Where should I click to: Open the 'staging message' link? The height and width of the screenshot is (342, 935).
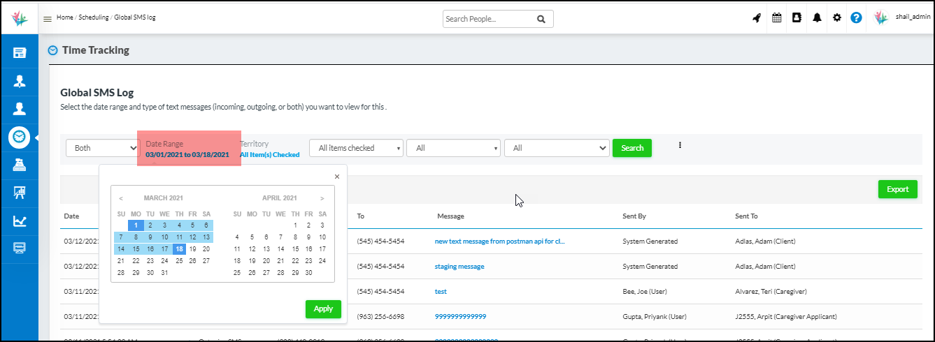pyautogui.click(x=459, y=267)
